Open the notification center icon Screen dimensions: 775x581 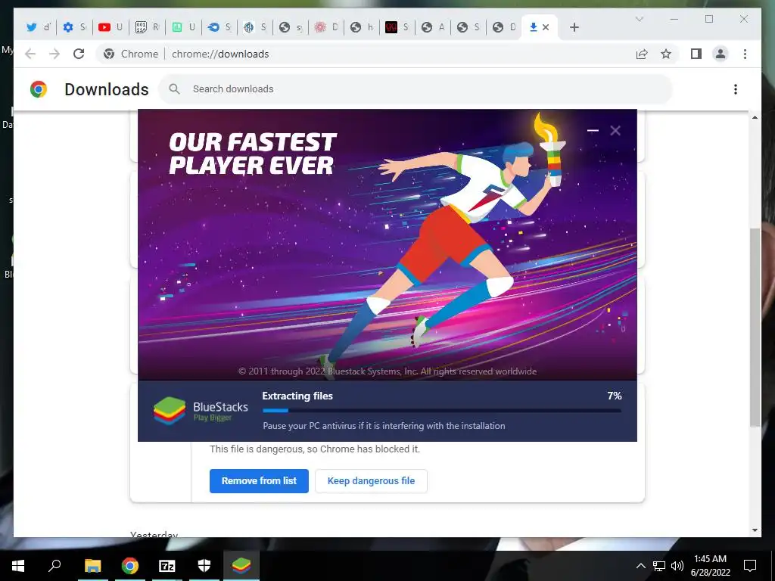coord(750,566)
